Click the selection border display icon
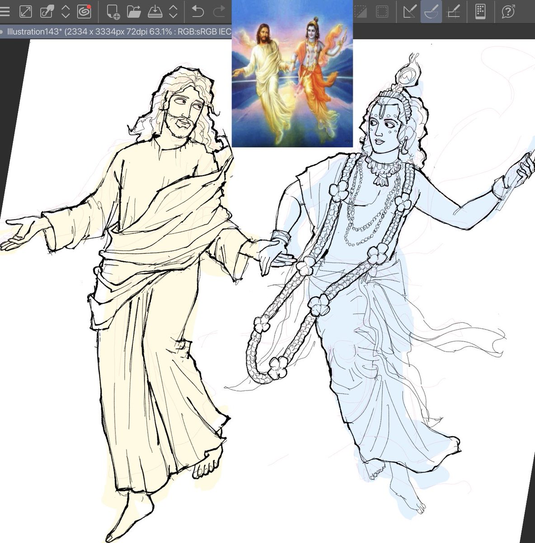Viewport: 535px width, 543px height. click(x=382, y=11)
